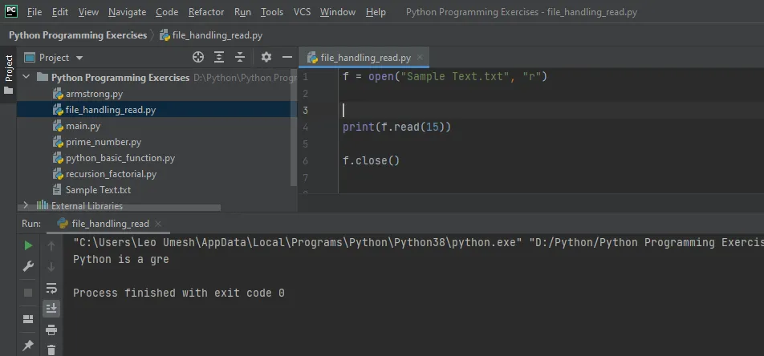Open the Code menu
The image size is (764, 356).
click(167, 12)
